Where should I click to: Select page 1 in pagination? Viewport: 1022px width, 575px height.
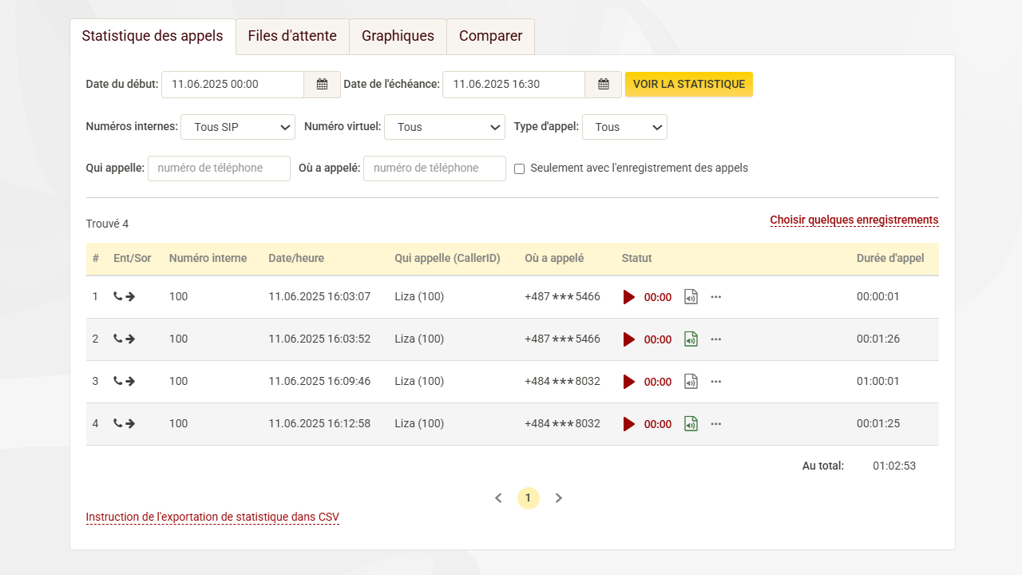coord(528,498)
